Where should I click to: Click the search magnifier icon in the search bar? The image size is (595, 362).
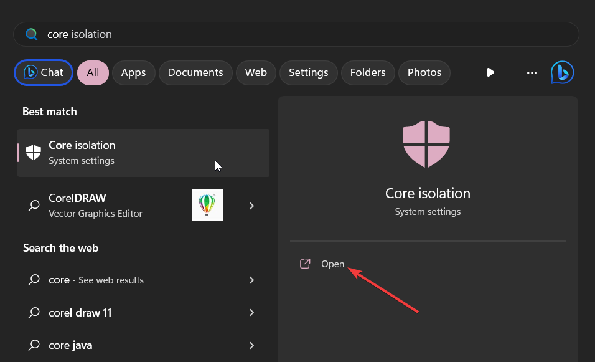pos(32,34)
